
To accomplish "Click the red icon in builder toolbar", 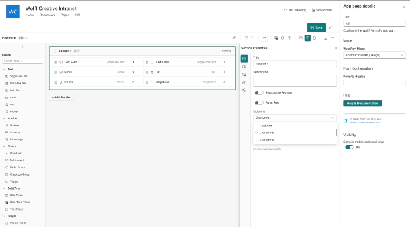I will pos(301,38).
